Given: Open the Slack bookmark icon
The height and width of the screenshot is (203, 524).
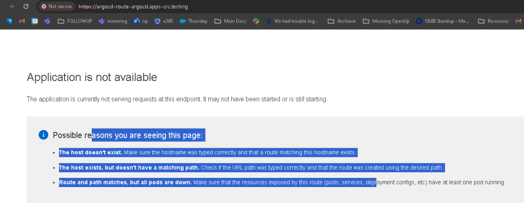Looking at the screenshot, I should coord(256,21).
